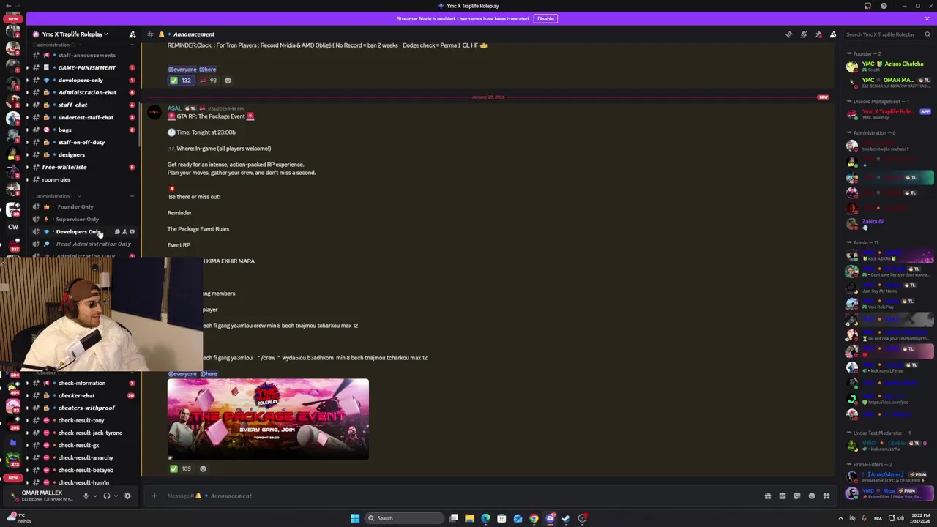The height and width of the screenshot is (527, 937).
Task: Open the check-information channel
Action: tap(81, 383)
